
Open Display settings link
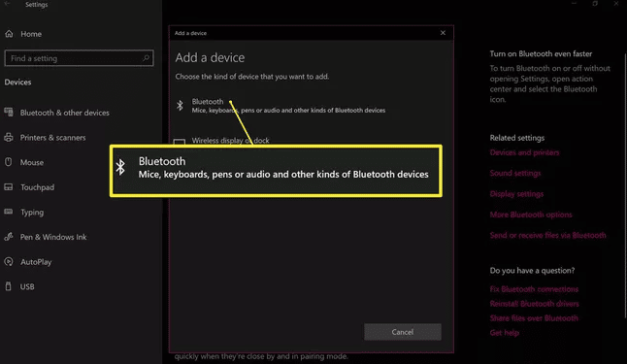click(516, 194)
